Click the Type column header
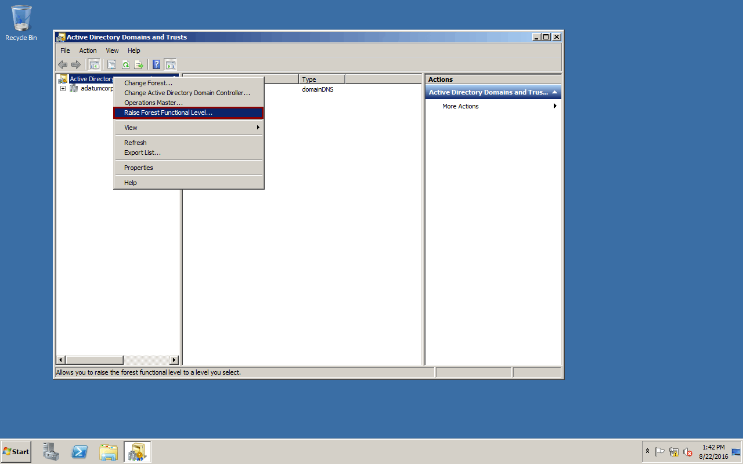This screenshot has width=743, height=464. coord(322,79)
